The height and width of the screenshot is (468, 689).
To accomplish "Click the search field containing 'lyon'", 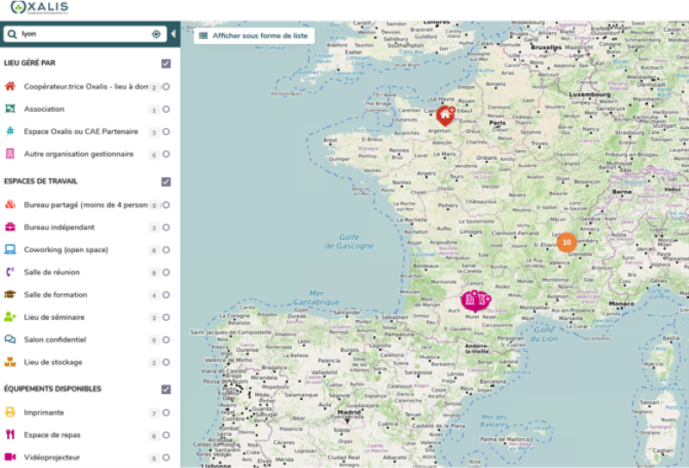I will 82,34.
